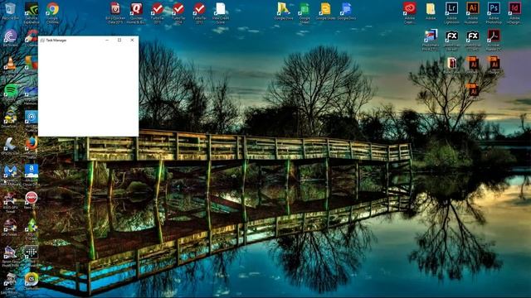The width and height of the screenshot is (531, 298).
Task: Select the Google Sheets shortcut
Action: [x=304, y=9]
